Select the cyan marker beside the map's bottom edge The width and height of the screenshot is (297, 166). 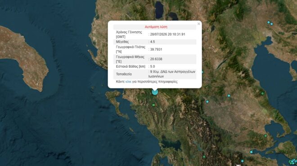[242, 161]
